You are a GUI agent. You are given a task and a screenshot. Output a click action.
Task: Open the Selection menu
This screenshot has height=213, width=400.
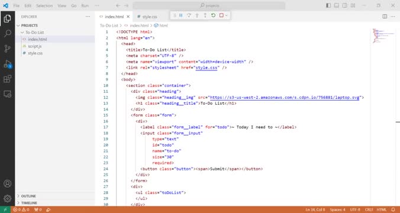(44, 5)
